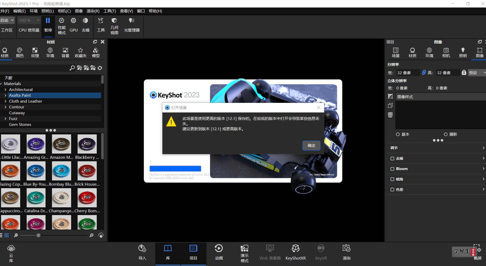The image size is (486, 266).
Task: Expand Cloth and Leather folder
Action: point(5,101)
